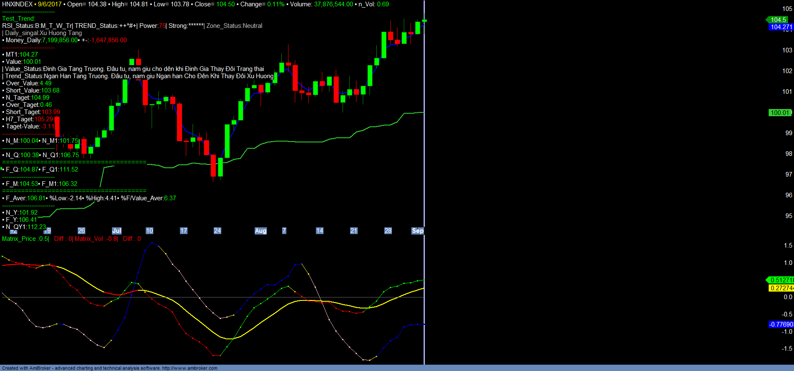Select the blue 104.271 value tag
The image size is (794, 371).
point(781,27)
